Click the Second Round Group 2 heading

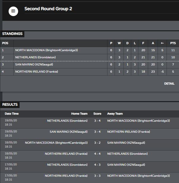(48, 9)
